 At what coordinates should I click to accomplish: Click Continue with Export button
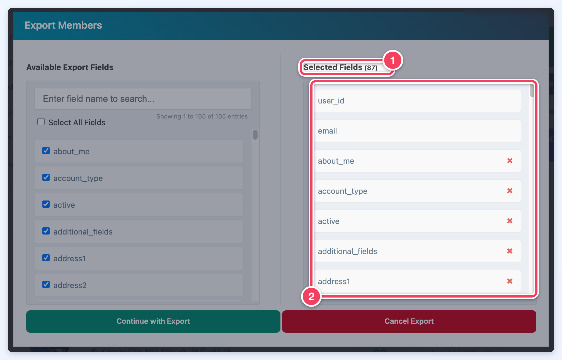(153, 321)
